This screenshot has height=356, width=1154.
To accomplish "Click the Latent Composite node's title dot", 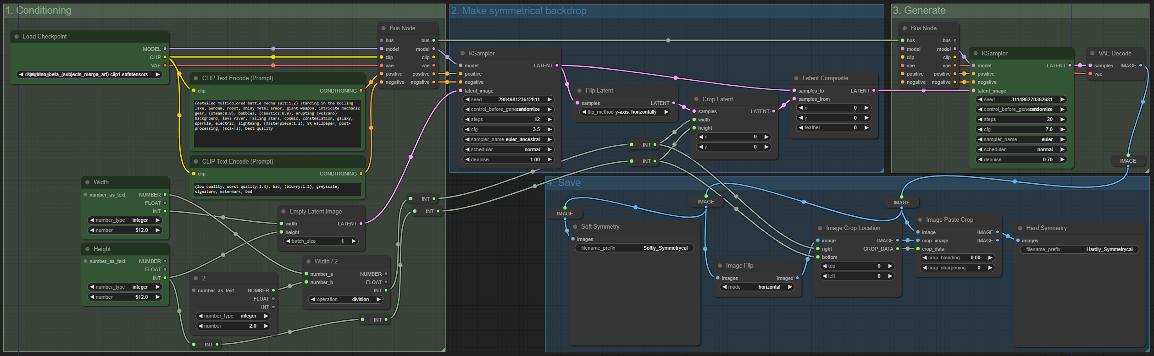I will [796, 78].
